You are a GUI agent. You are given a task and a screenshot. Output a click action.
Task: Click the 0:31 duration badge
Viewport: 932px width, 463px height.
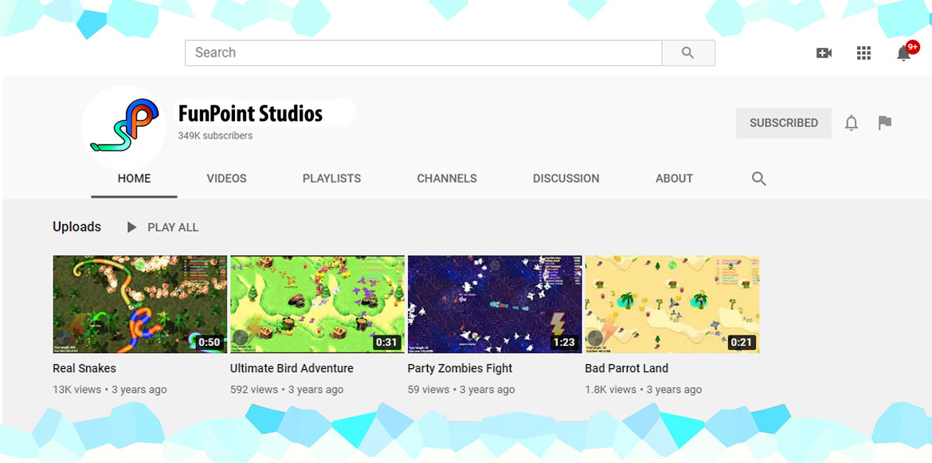coord(386,343)
